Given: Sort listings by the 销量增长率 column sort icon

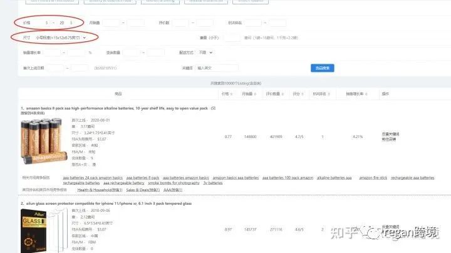Looking at the screenshot, I should pyautogui.click(x=366, y=94).
